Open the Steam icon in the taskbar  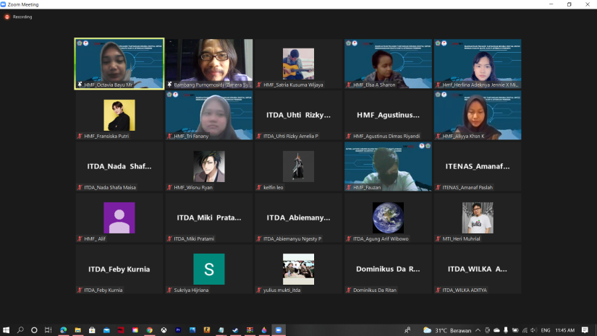(x=235, y=329)
